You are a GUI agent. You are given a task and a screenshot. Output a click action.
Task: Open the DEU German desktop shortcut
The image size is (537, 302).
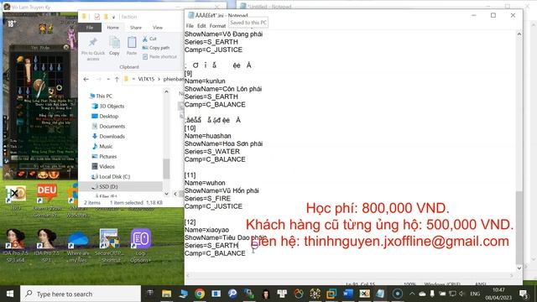(x=47, y=201)
